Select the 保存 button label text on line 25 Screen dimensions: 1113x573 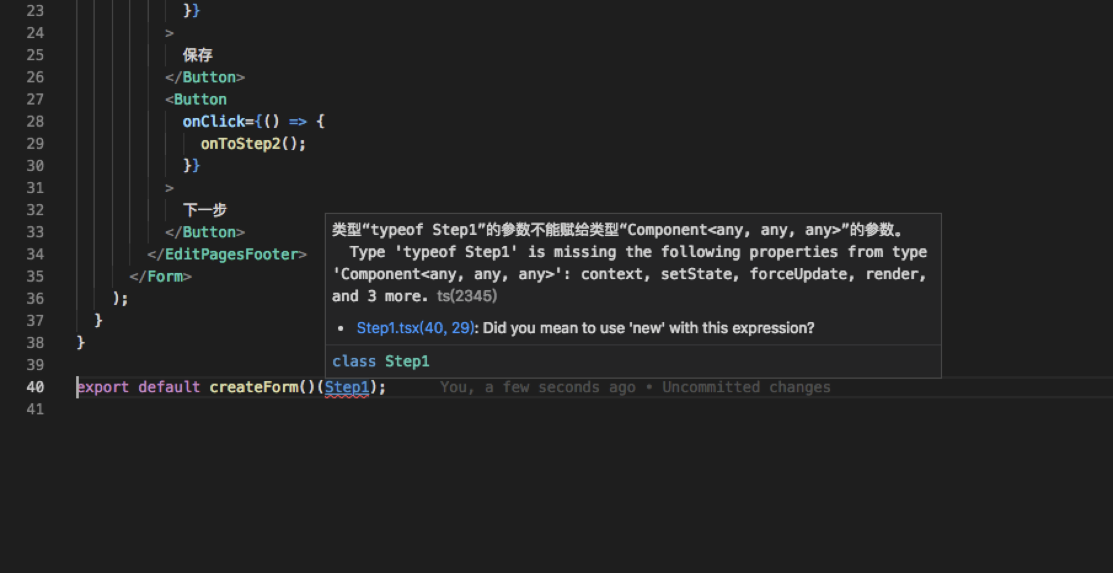tap(197, 55)
